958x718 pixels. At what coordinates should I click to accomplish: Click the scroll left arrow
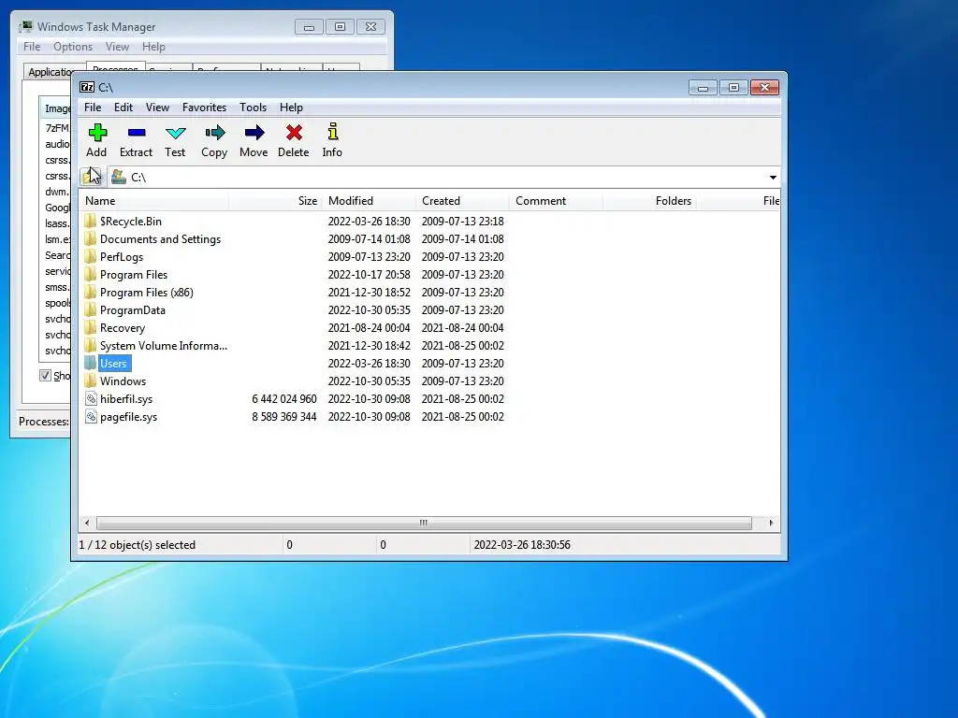click(87, 524)
